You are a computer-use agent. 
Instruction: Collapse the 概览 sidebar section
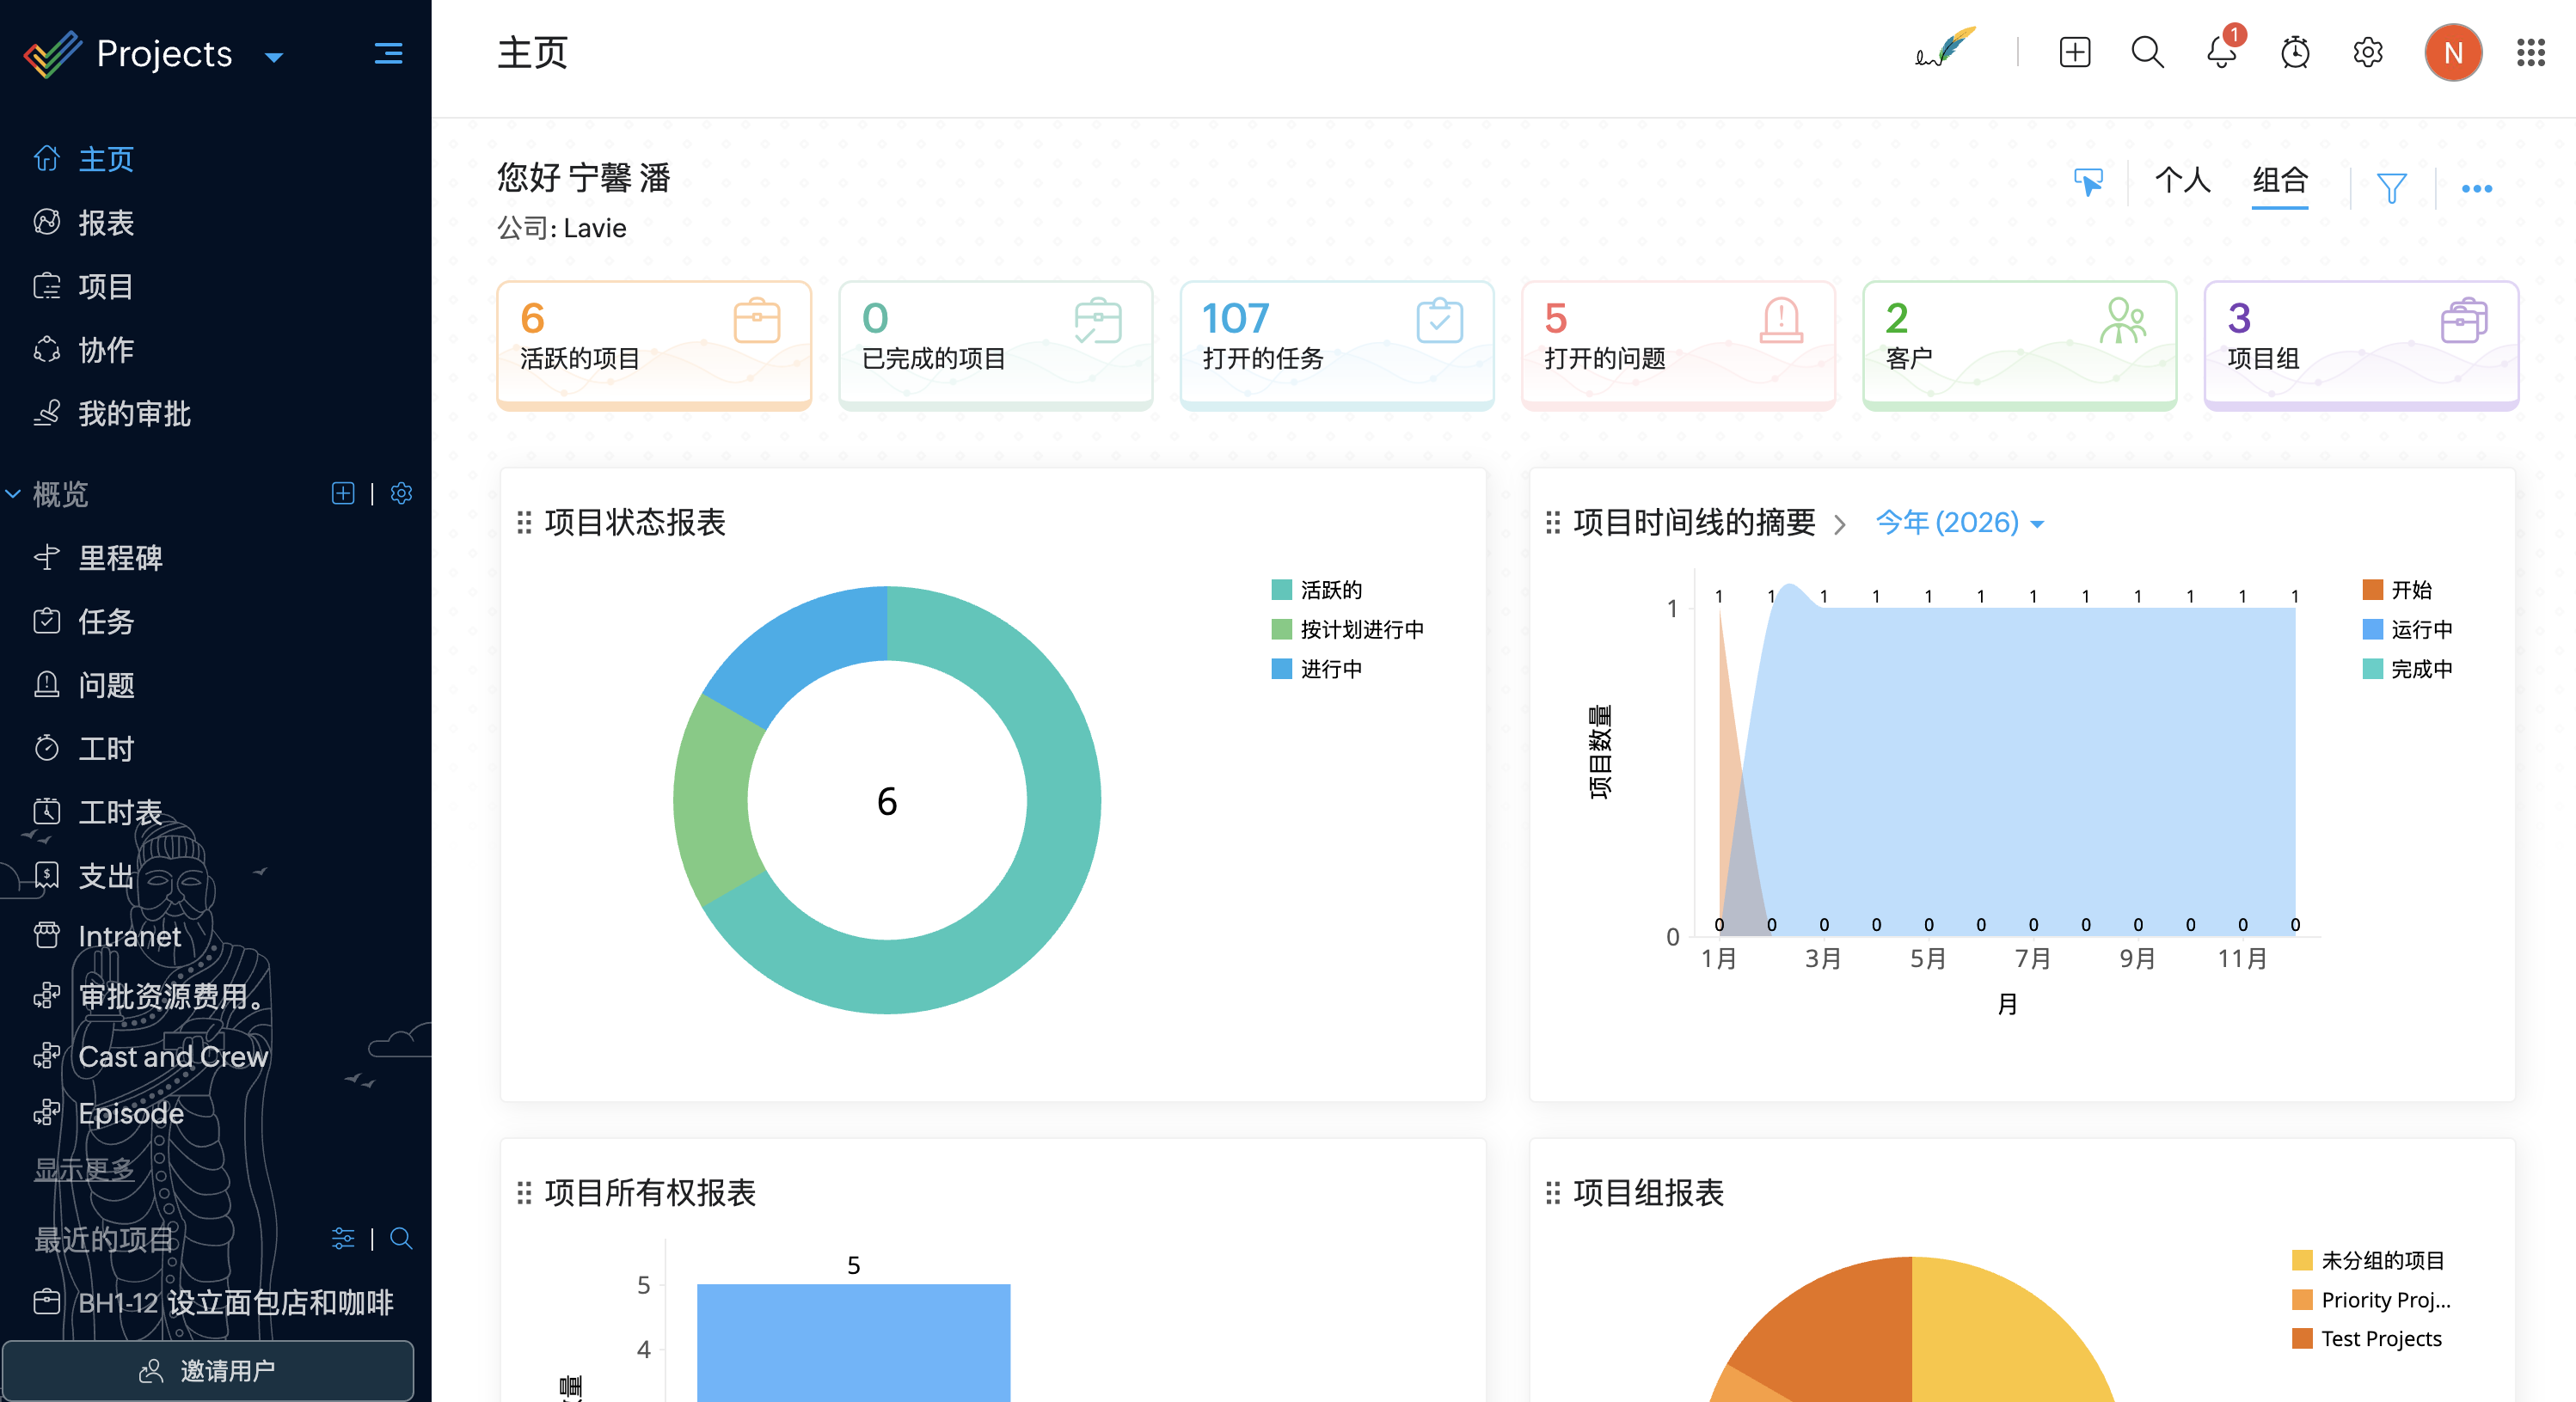[14, 494]
